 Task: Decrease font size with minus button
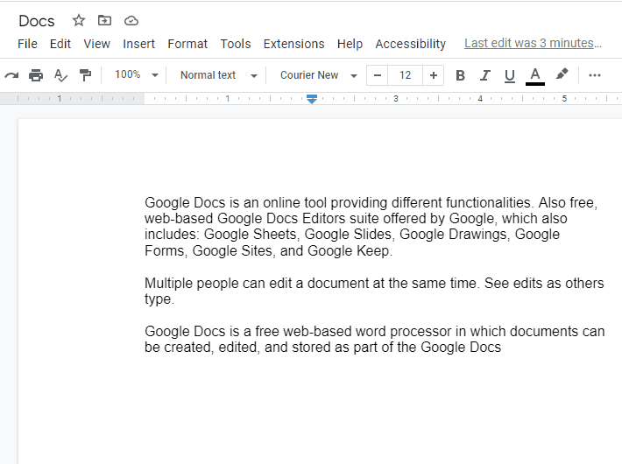(378, 75)
